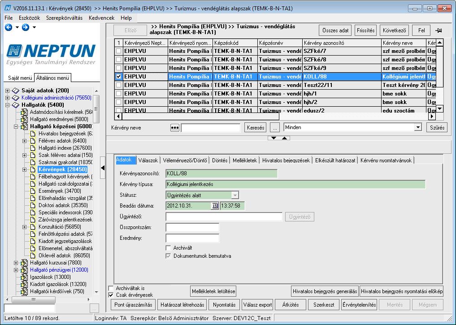
Task: Switch to the Válaszok tab
Action: (148, 160)
